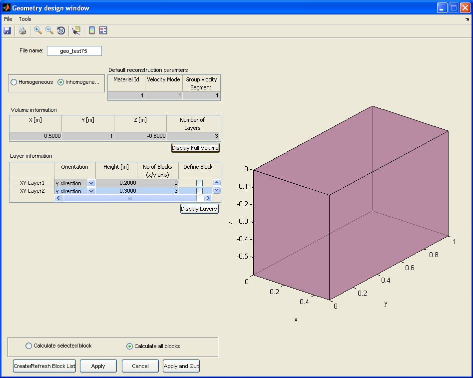The width and height of the screenshot is (473, 378).
Task: Click layer table scroll up arrow
Action: [x=217, y=183]
